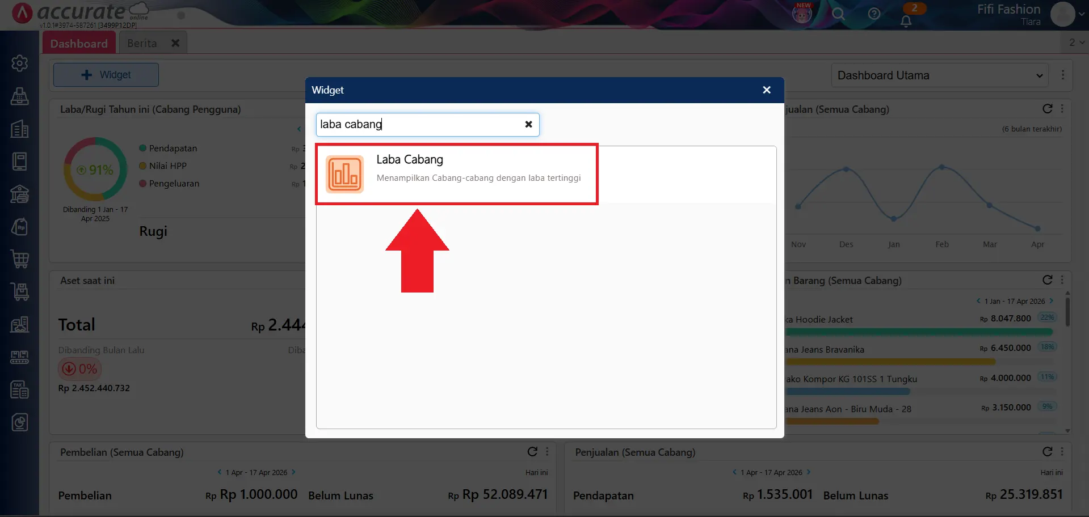Expand the account menu chevron beside avatar
1089x517 pixels.
pos(1082,15)
